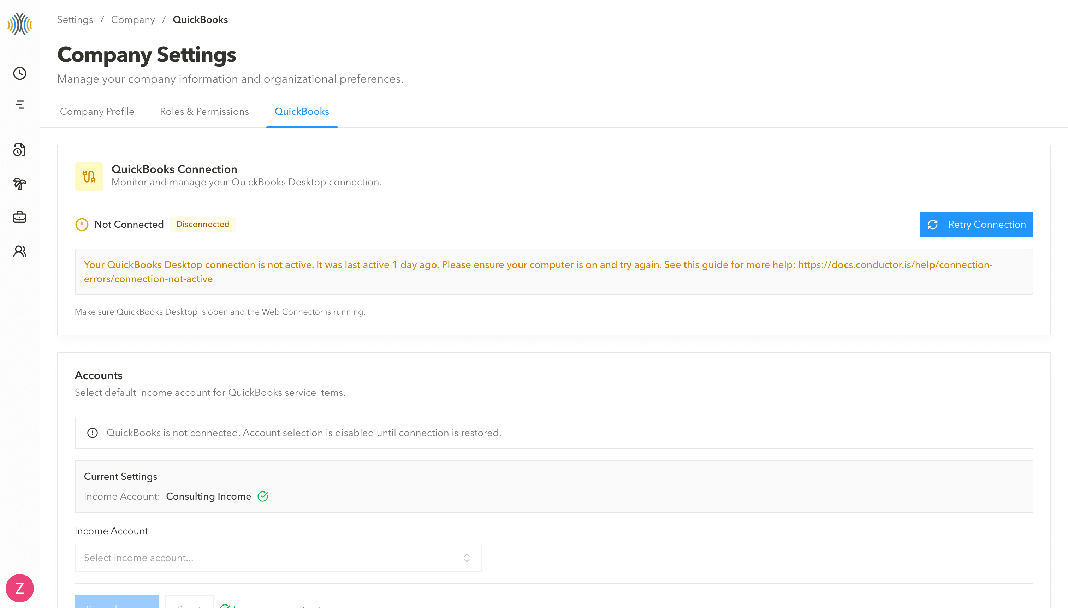Click the pink Z user avatar
Viewport: 1068px width, 608px height.
coord(20,588)
